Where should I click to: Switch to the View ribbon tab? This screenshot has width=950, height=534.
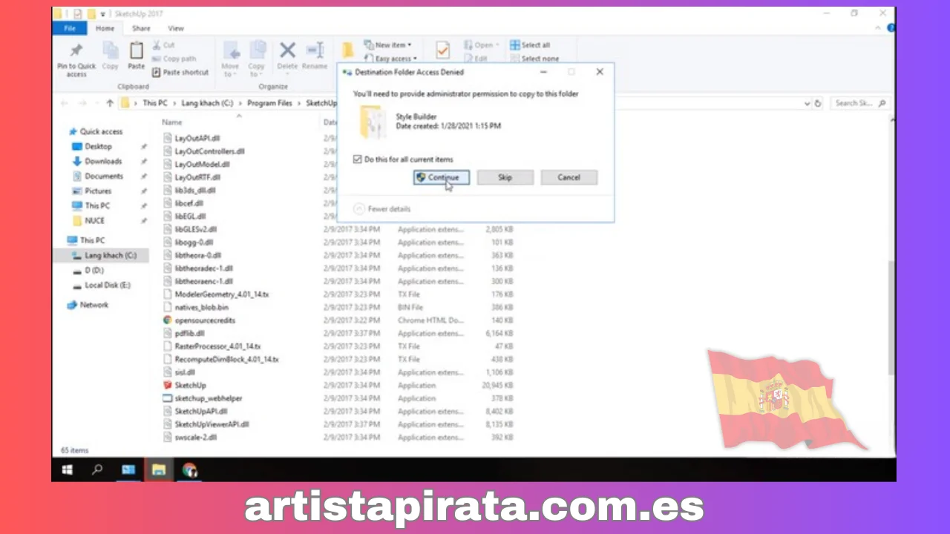pyautogui.click(x=176, y=28)
